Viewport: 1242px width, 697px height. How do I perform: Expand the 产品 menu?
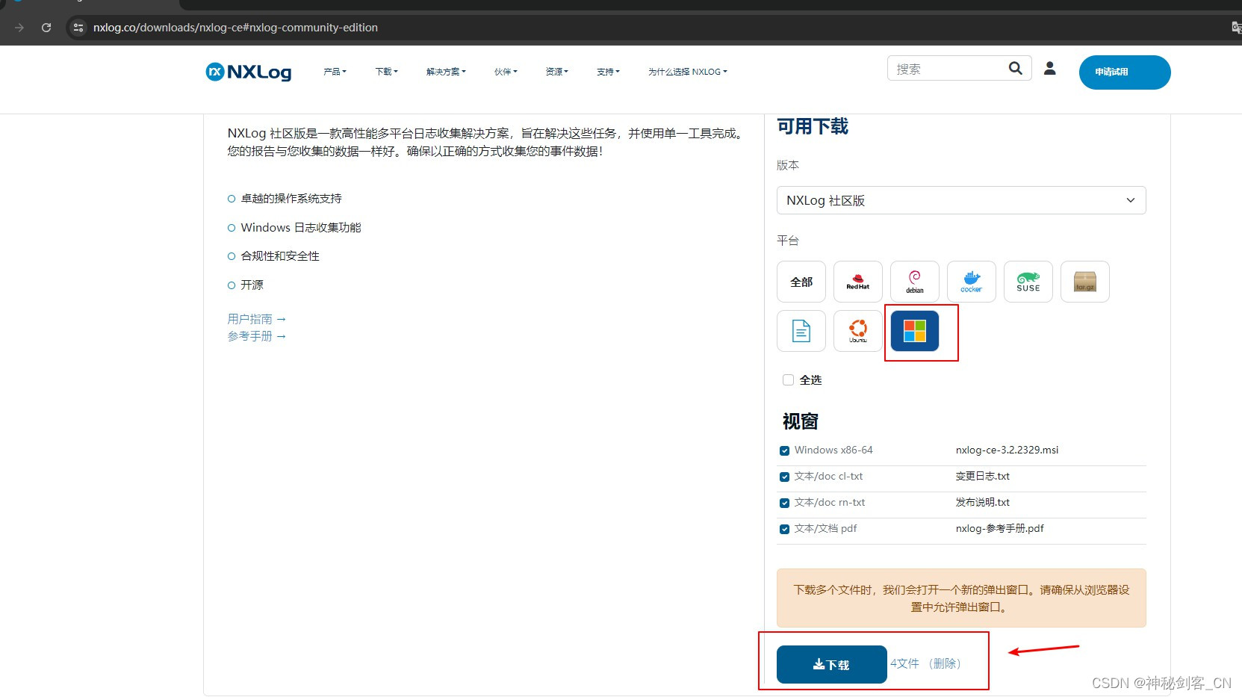[x=335, y=72]
